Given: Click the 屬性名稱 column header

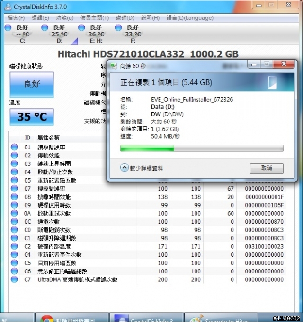Looking at the screenshot, I should [49, 138].
